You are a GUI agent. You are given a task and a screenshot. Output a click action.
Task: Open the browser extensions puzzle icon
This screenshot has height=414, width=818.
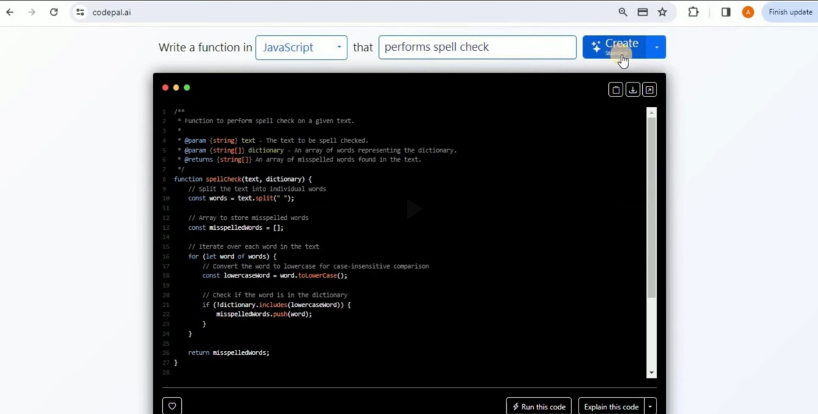(693, 12)
